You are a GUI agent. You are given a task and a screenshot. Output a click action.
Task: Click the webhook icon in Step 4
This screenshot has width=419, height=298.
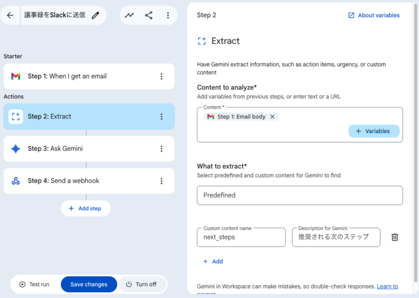point(16,181)
